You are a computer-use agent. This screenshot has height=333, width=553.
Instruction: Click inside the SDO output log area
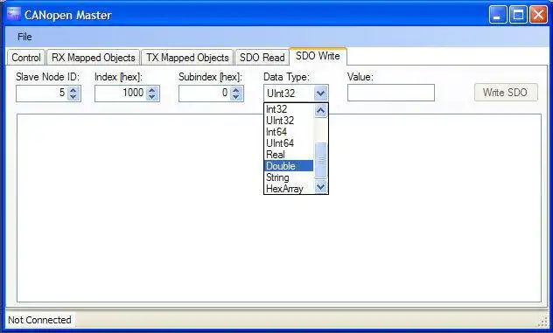[x=279, y=208]
